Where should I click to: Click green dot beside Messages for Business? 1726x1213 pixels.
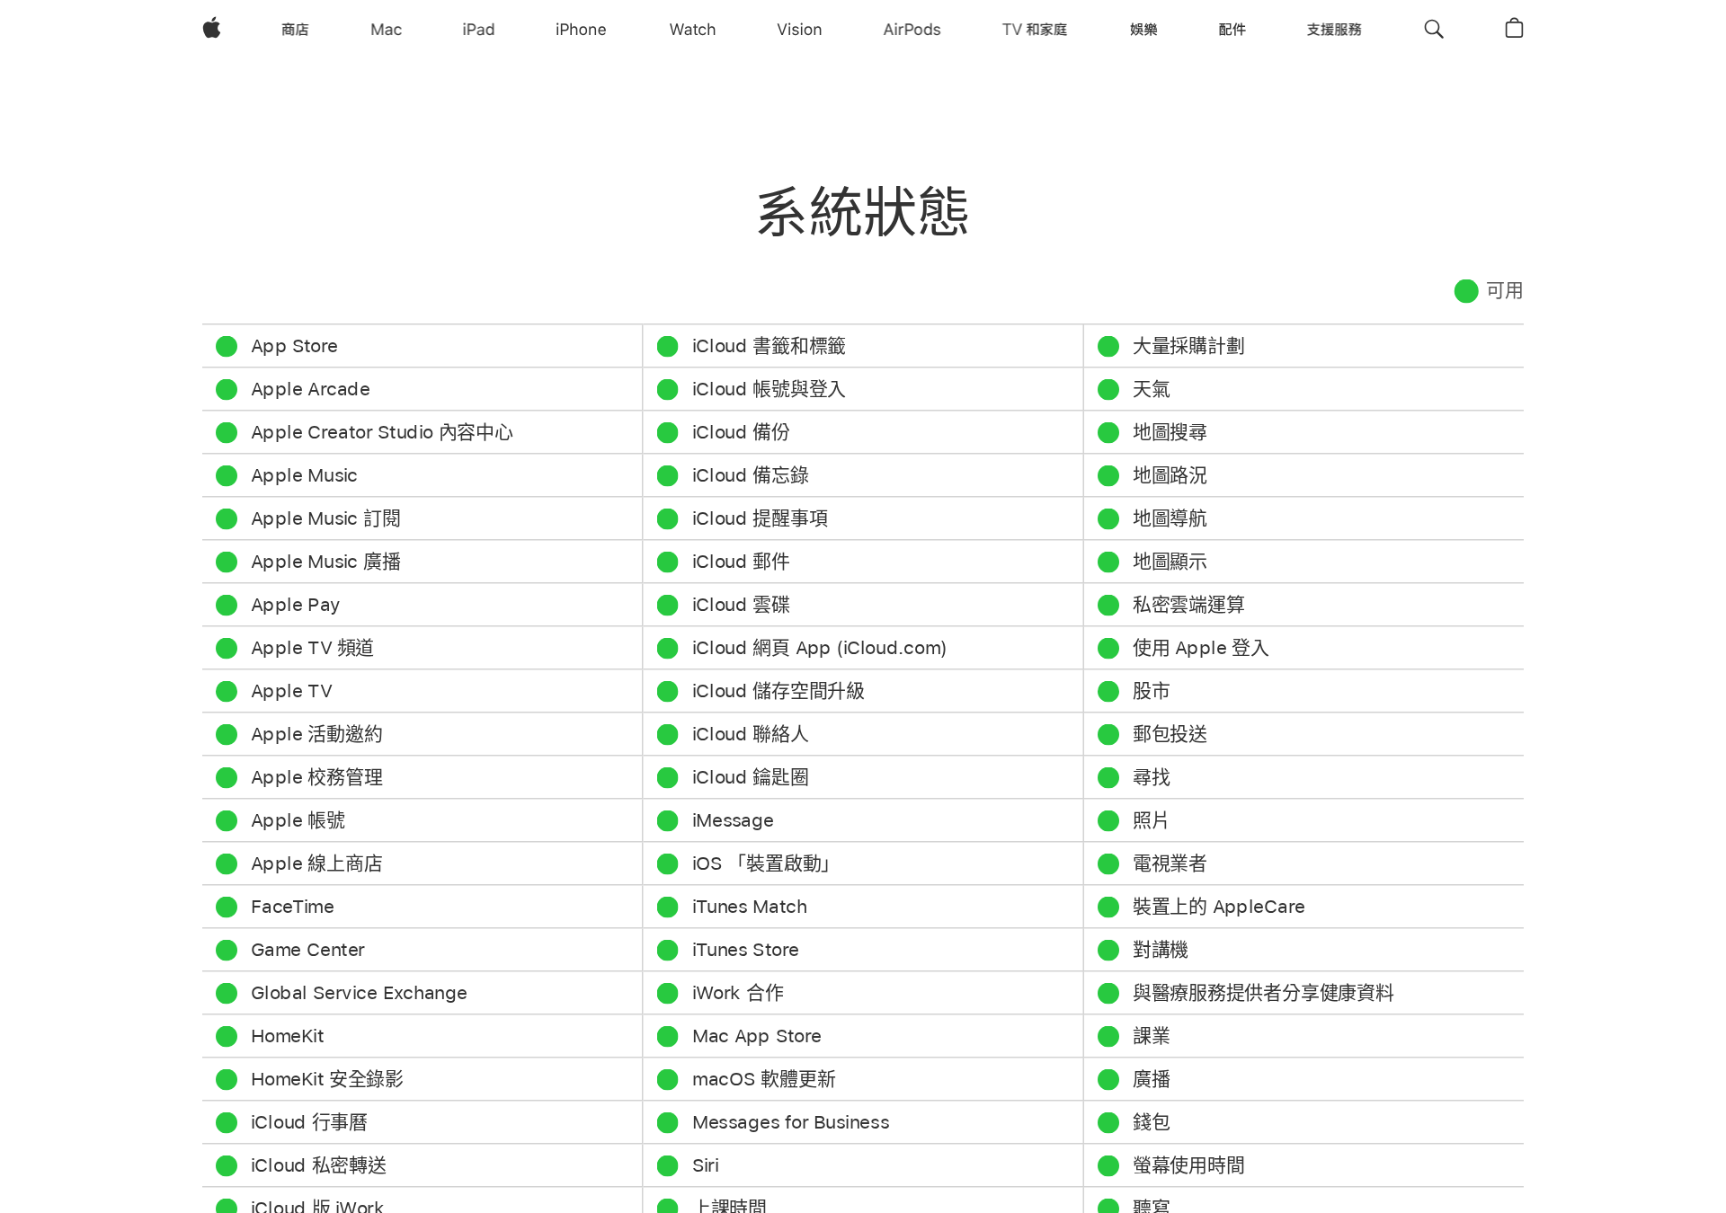[x=667, y=1122]
